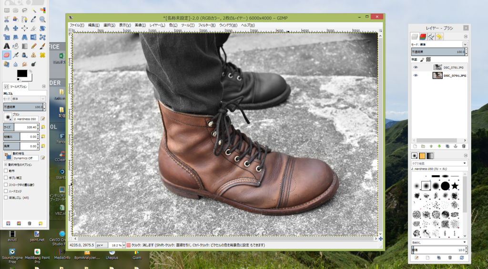Reset colors with small black/white icon
Screen dimensions: 488x269
19,80
